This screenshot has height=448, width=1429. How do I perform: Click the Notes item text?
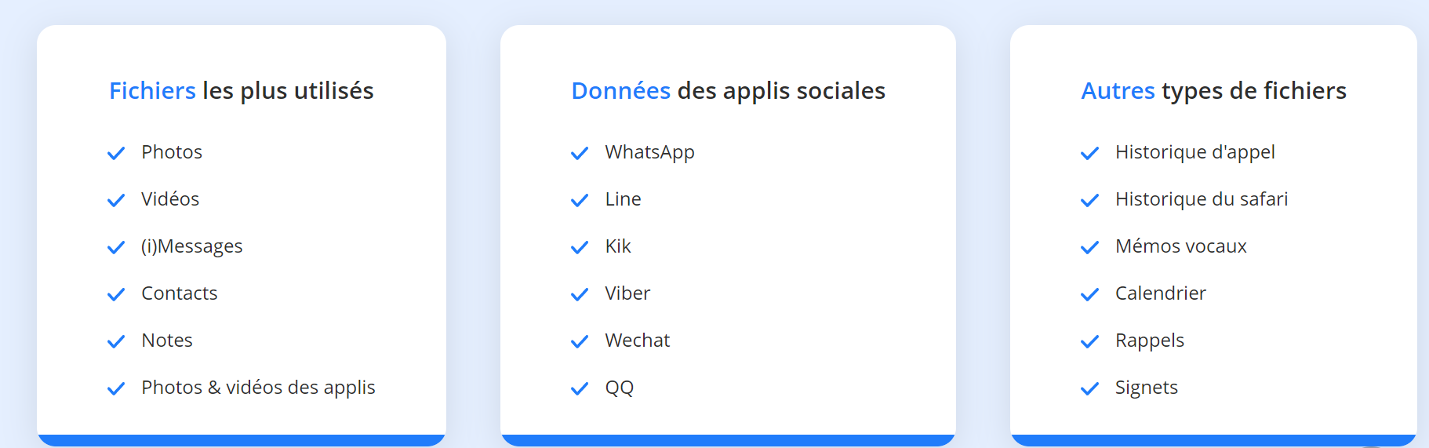[166, 341]
